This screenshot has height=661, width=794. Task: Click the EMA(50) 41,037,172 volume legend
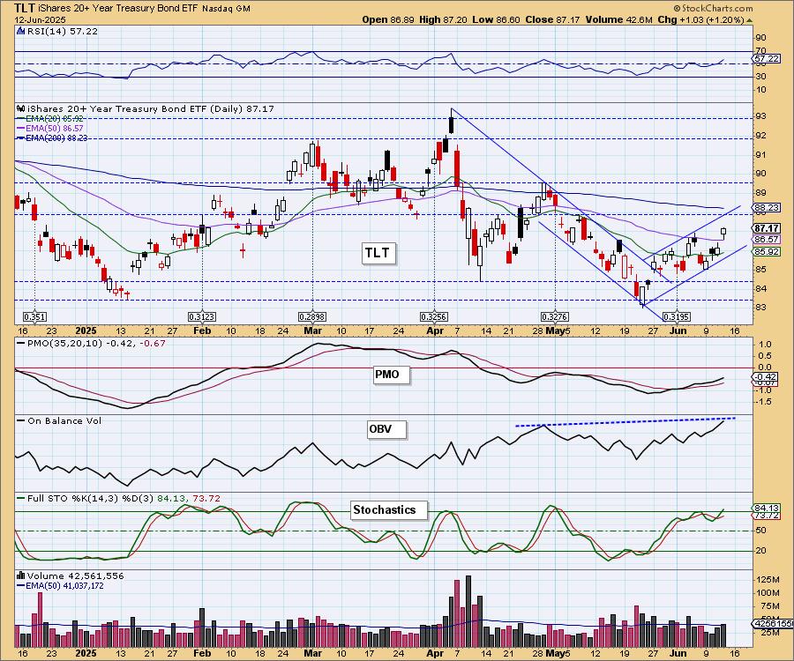point(60,586)
